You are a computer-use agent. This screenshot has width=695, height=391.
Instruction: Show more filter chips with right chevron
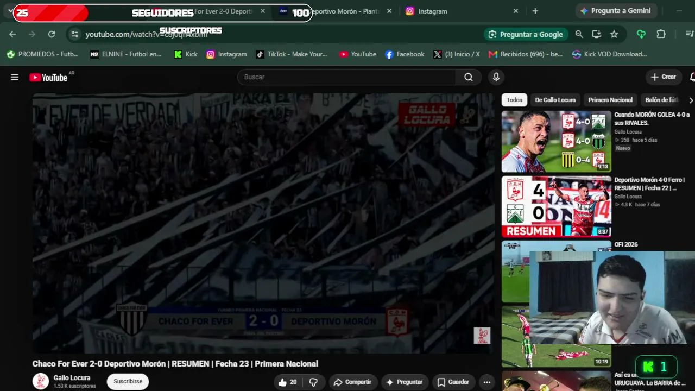pos(691,100)
